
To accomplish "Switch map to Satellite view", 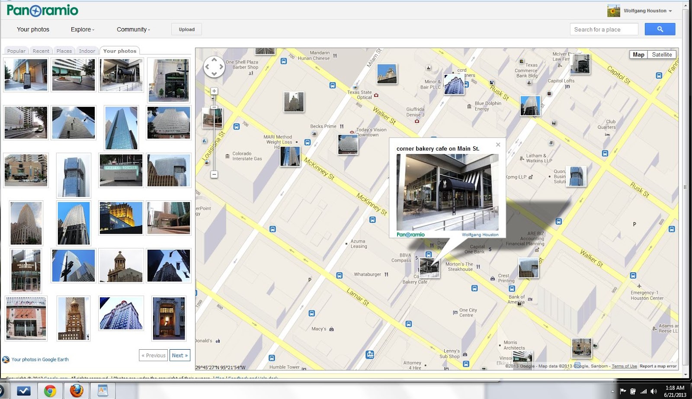I will [x=662, y=55].
